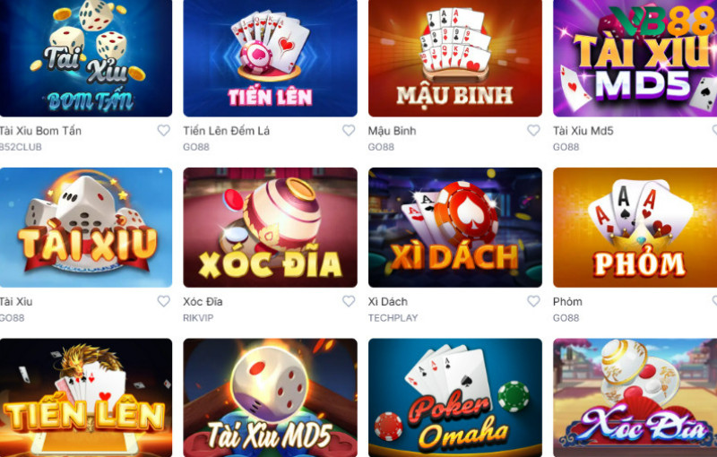Open Tài Xỉu MD5 VB88 thumbnail
This screenshot has height=457, width=717.
click(x=635, y=58)
